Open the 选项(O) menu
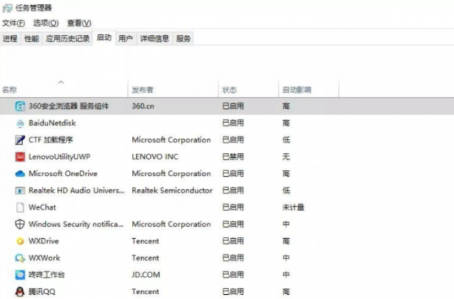 45,23
